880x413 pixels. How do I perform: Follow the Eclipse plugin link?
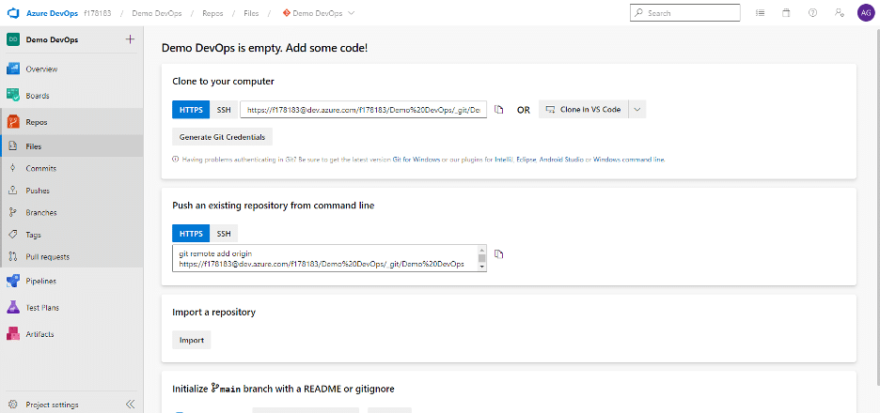coord(525,160)
